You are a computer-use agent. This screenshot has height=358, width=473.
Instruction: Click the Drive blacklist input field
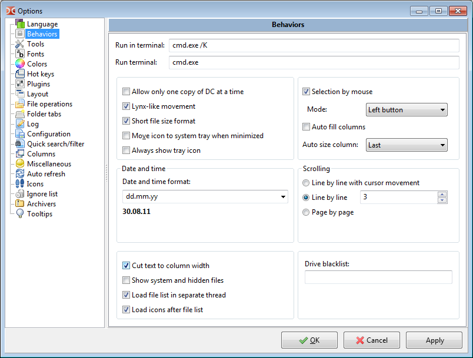tap(378, 277)
